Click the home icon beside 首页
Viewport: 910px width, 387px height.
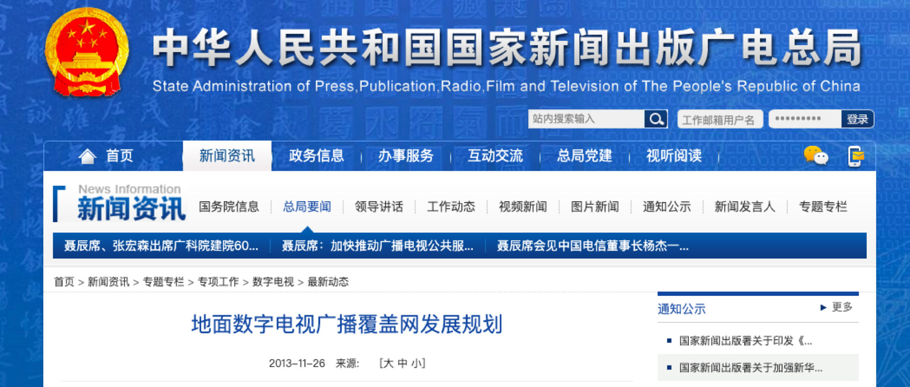(87, 156)
